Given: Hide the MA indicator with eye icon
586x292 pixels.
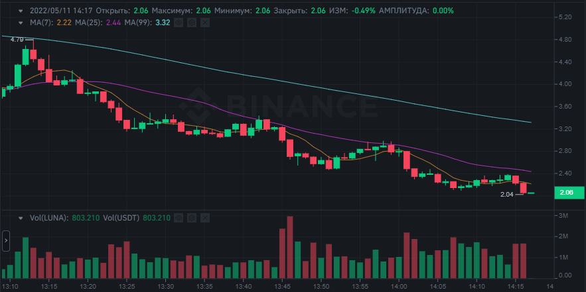Looking at the screenshot, I should pos(179,23).
